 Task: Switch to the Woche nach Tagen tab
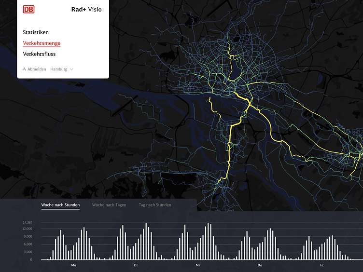pos(109,205)
